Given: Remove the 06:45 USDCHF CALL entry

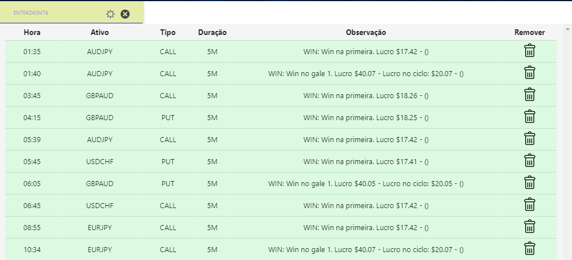Looking at the screenshot, I should coord(530,205).
